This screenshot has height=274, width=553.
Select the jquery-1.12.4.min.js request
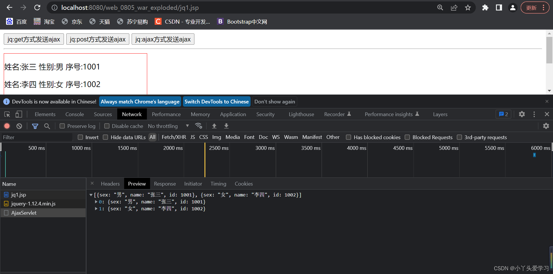pyautogui.click(x=43, y=204)
